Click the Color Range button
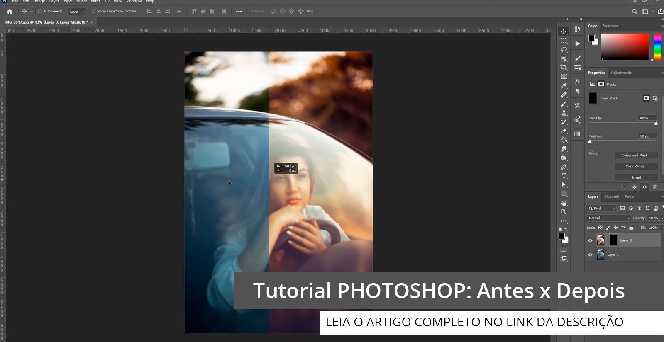Screen dimensions: 664x342 [636, 166]
